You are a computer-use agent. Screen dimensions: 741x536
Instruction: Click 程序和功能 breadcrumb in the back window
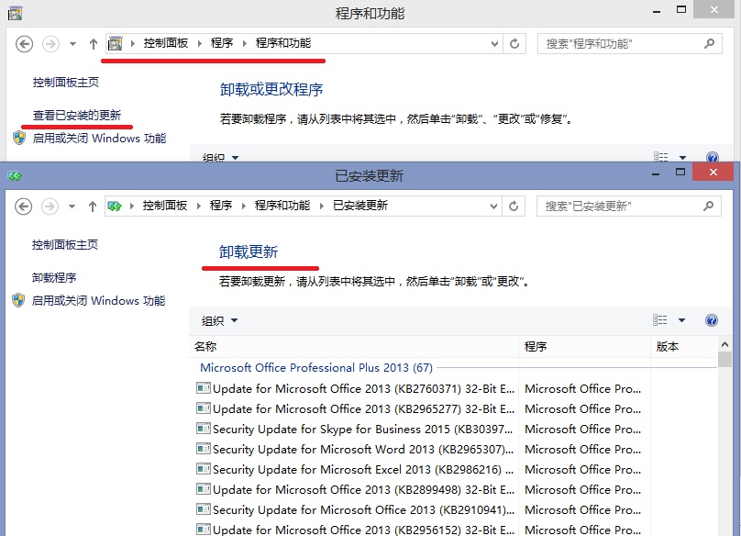click(x=283, y=43)
